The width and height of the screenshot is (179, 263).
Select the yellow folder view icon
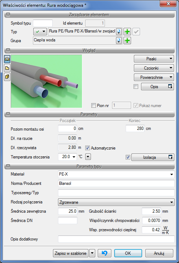pyautogui.click(x=7, y=68)
